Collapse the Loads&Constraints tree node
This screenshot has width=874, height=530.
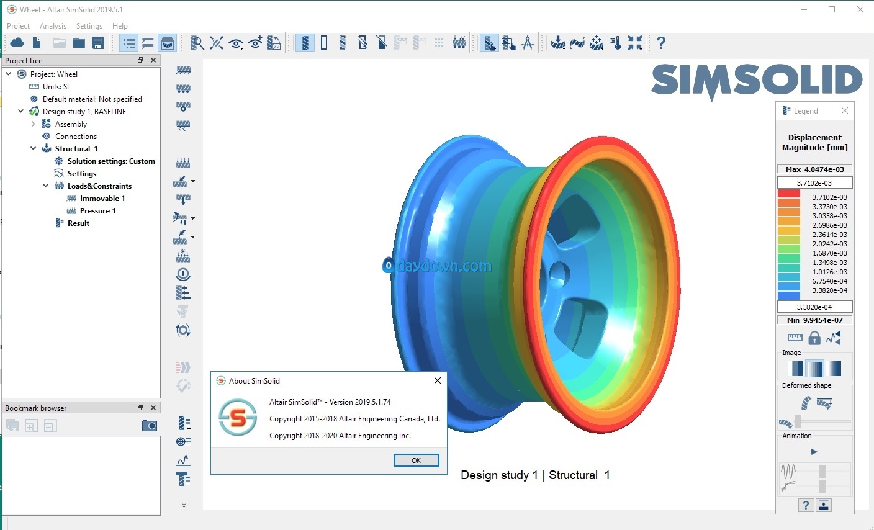coord(45,186)
